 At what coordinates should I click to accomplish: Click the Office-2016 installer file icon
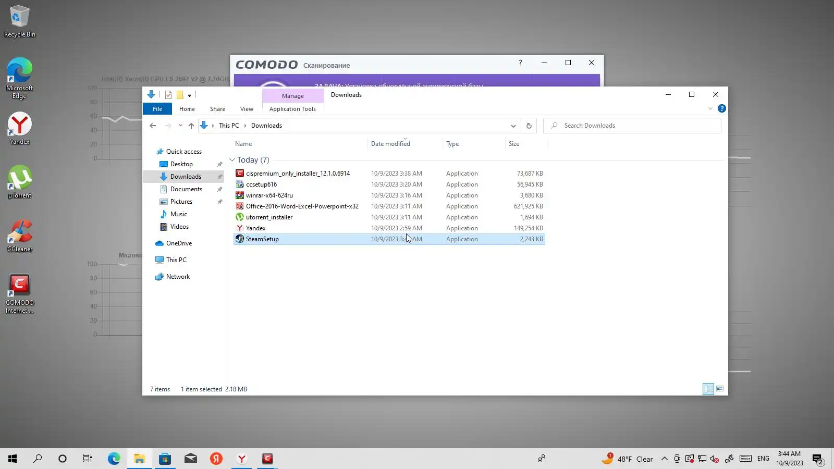(240, 206)
